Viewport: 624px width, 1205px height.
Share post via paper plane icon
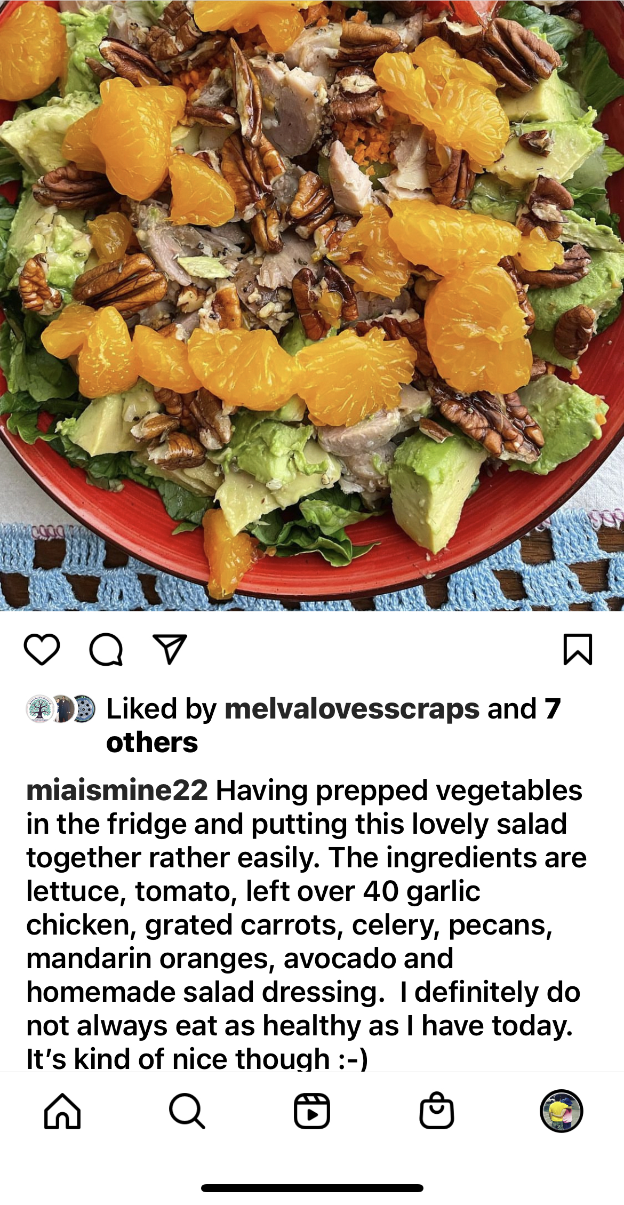pos(170,649)
